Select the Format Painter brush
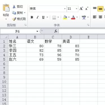 (19, 19)
